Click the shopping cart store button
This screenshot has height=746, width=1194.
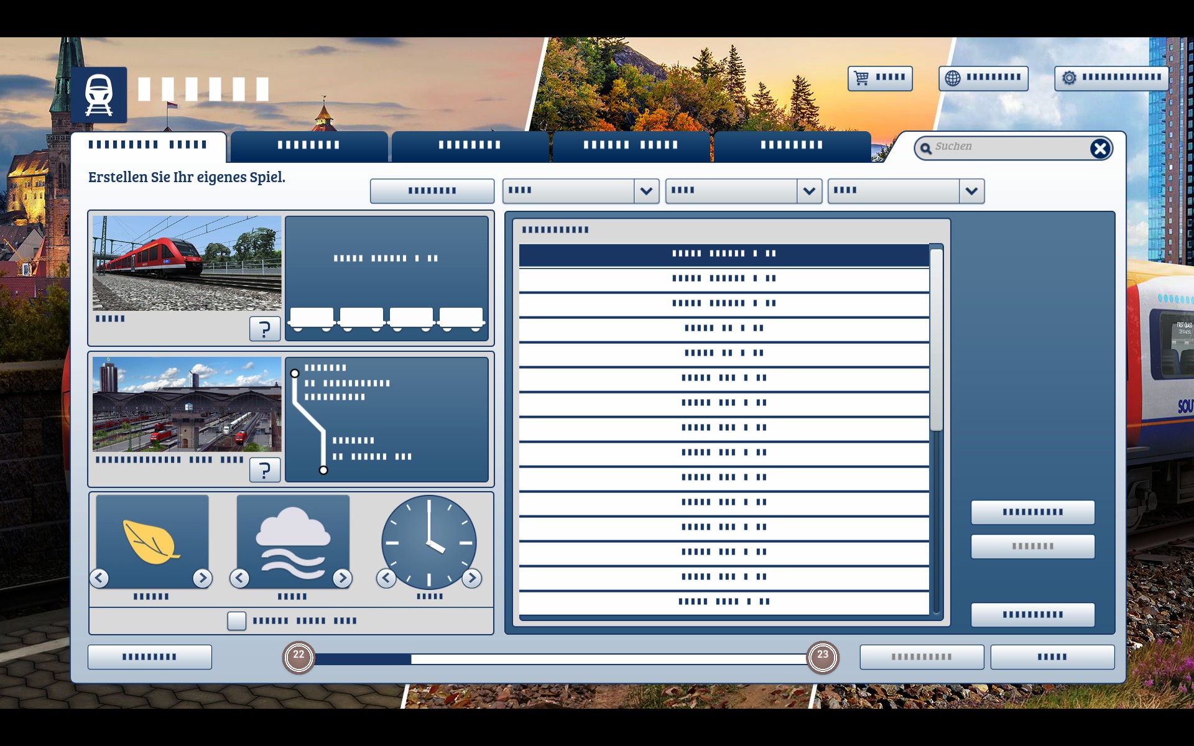pyautogui.click(x=879, y=78)
